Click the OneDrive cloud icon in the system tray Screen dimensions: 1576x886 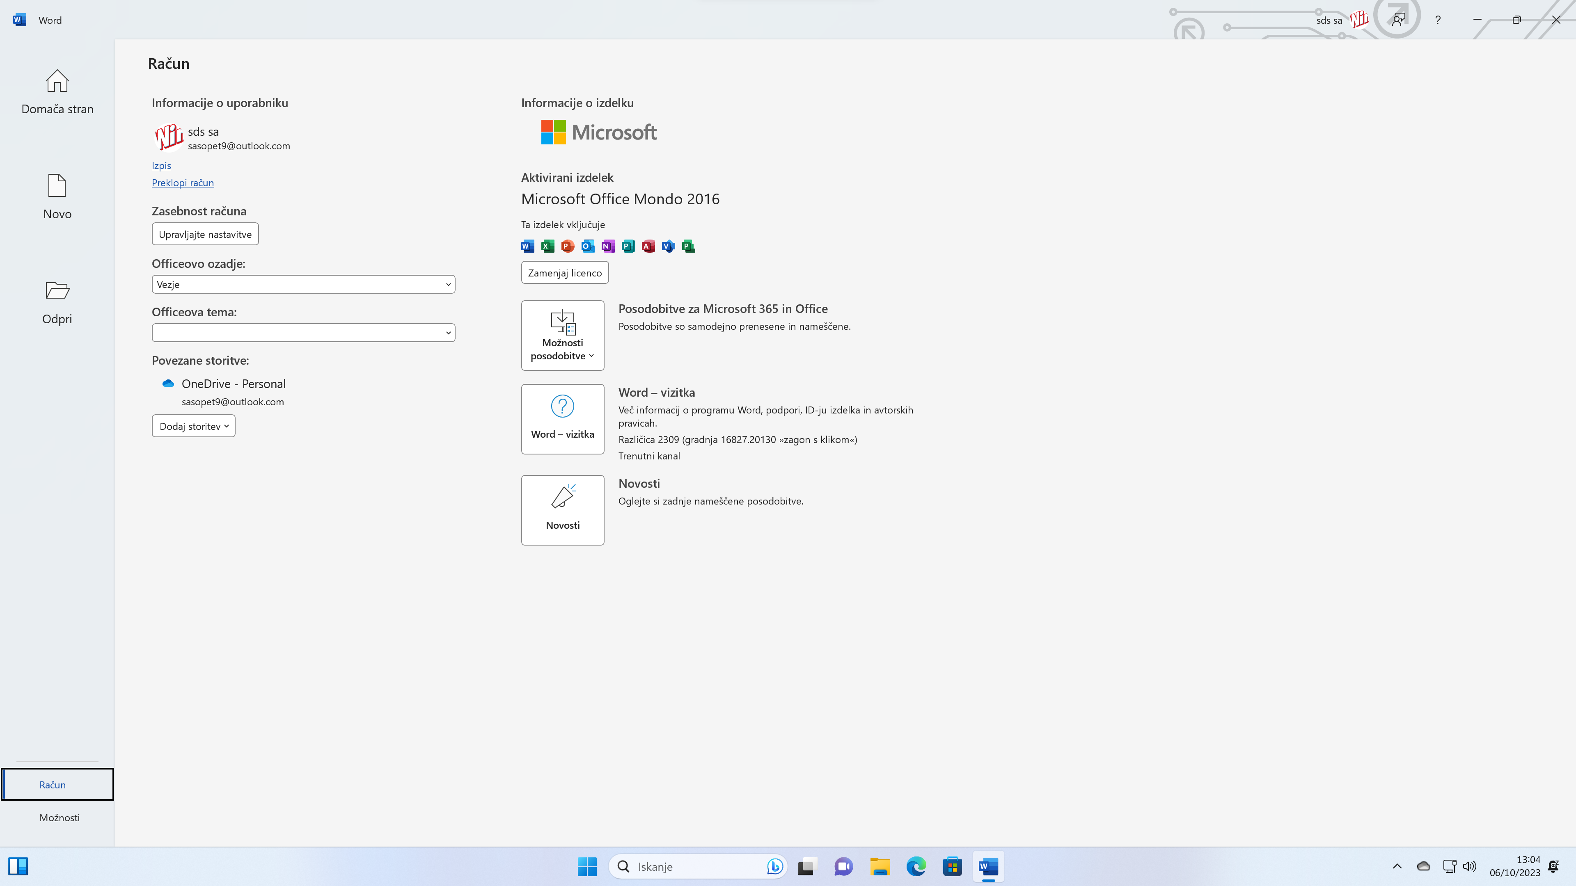point(1424,866)
